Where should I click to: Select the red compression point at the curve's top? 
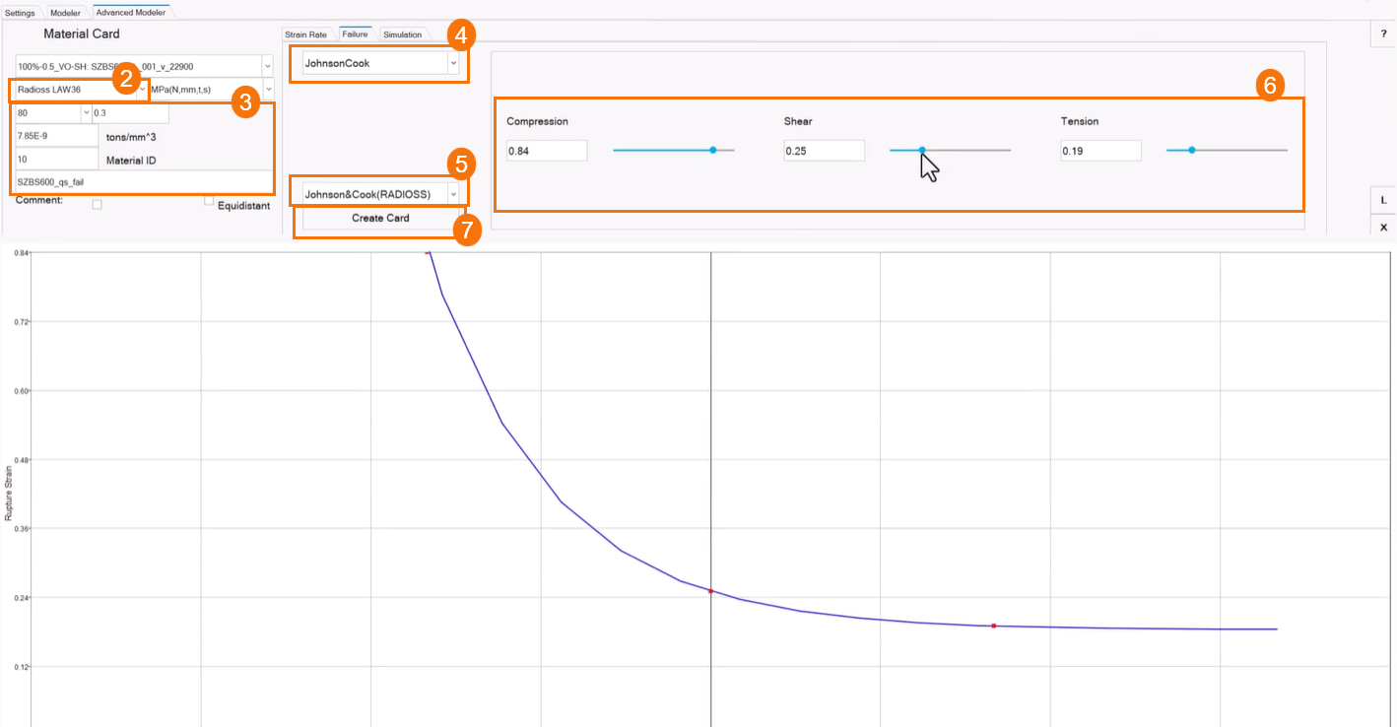point(427,253)
